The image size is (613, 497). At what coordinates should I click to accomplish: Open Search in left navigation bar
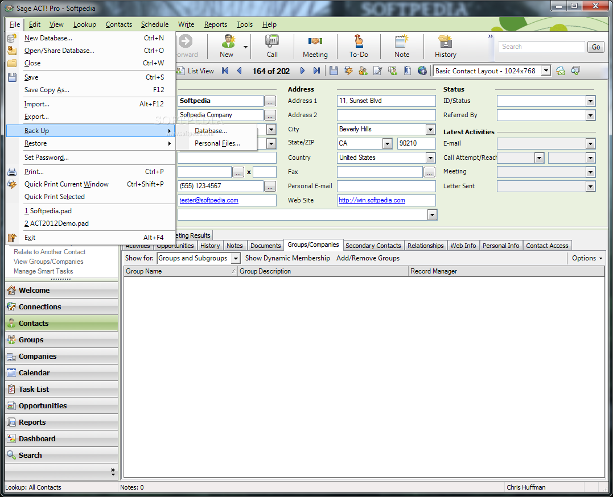(62, 455)
